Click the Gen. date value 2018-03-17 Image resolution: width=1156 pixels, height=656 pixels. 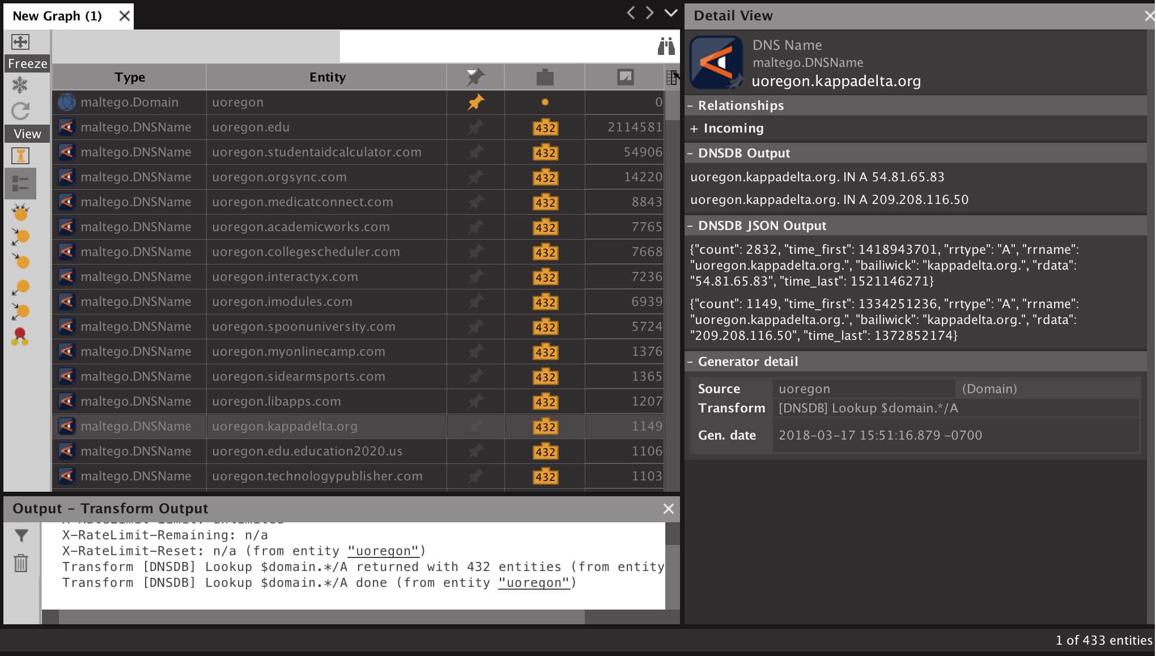[880, 435]
